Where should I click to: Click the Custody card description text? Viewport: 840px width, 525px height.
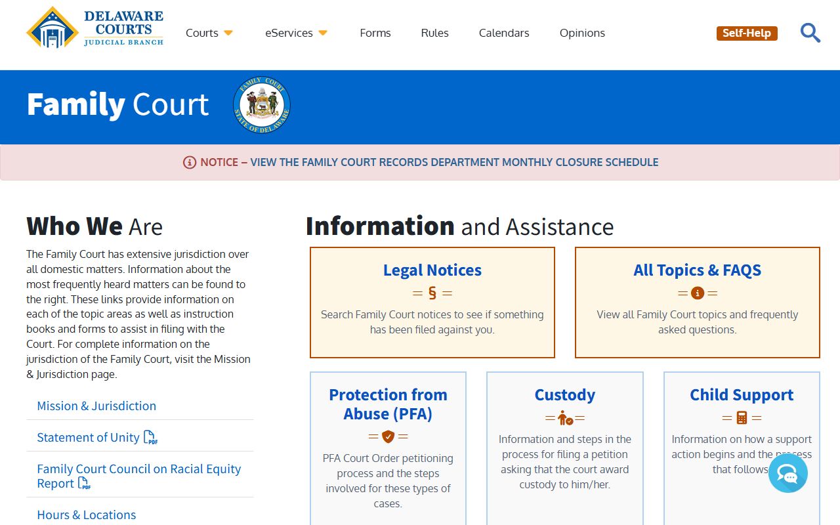point(565,462)
